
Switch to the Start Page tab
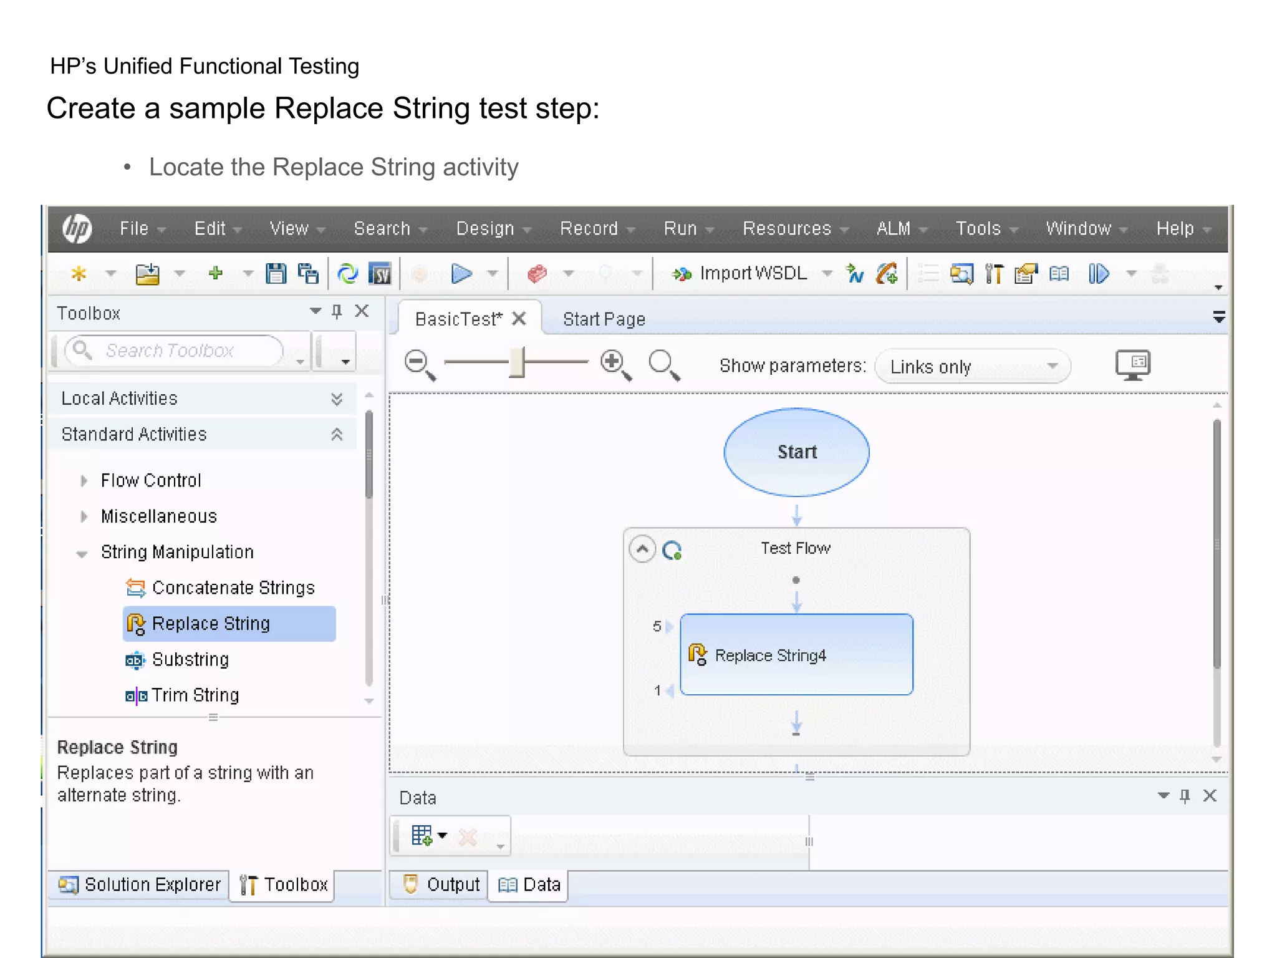(604, 319)
